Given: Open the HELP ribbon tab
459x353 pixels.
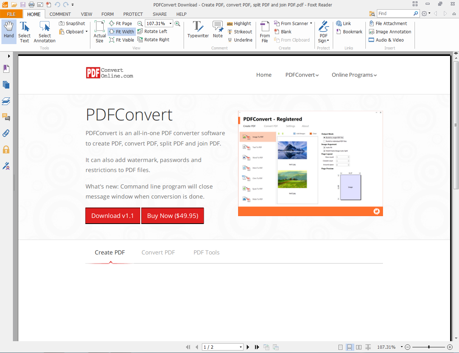Looking at the screenshot, I should (181, 14).
